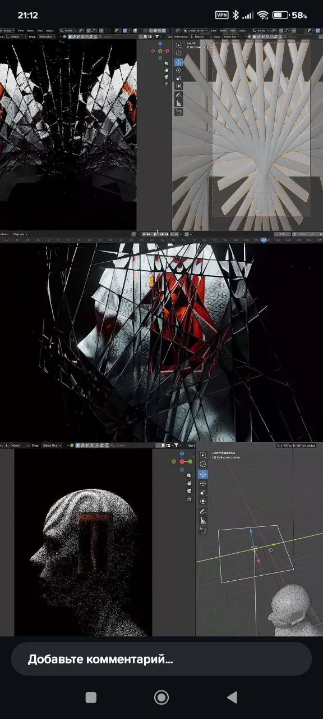Activate the Rotate tool in lower viewport toolbar
Screen dimensions: 323x719
pyautogui.click(x=203, y=483)
